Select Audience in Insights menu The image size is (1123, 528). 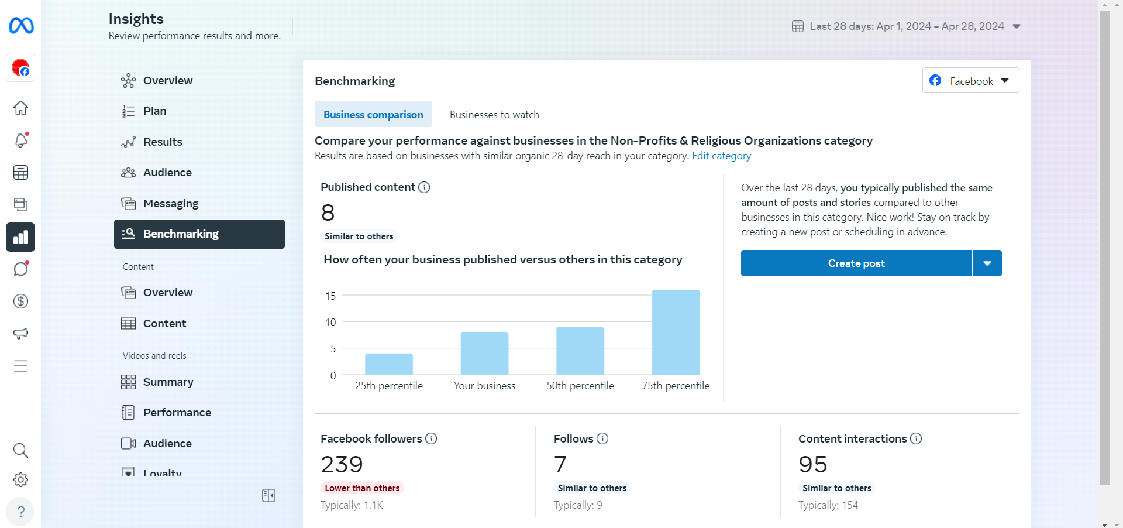167,173
